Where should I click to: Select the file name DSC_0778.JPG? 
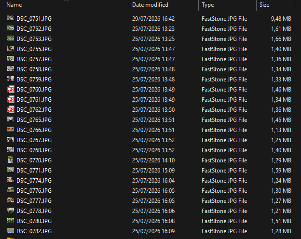pyautogui.click(x=34, y=211)
